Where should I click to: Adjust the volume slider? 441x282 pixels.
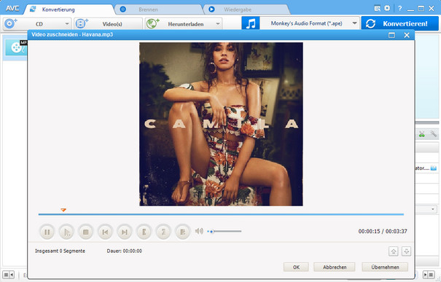[225, 232]
